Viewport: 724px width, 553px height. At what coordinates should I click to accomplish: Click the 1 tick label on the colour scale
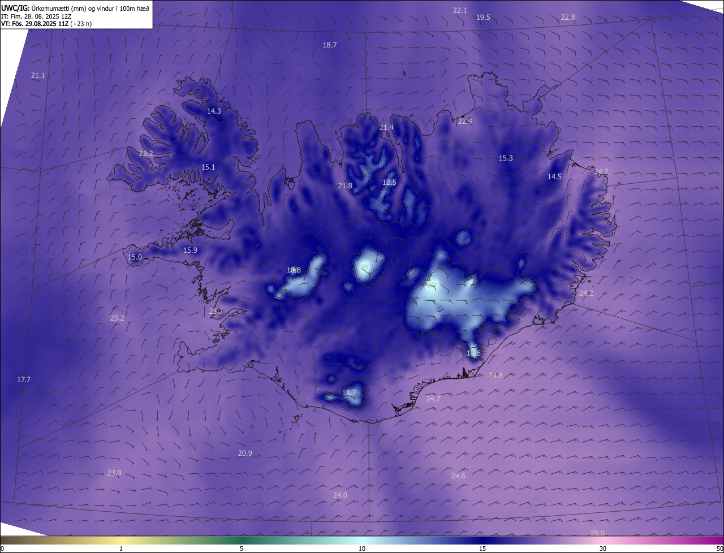(x=121, y=548)
